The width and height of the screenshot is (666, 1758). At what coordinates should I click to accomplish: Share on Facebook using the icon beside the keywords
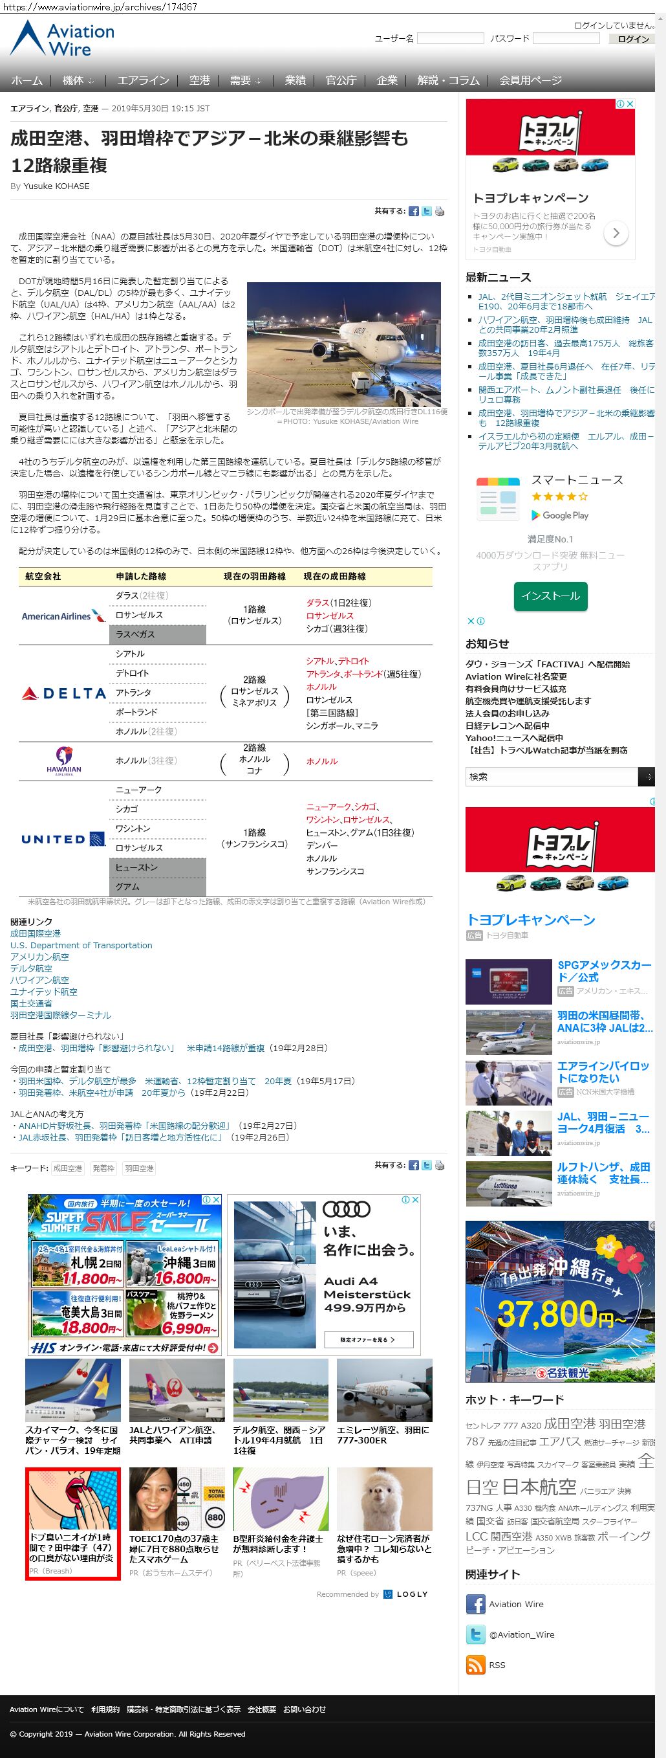[414, 1166]
